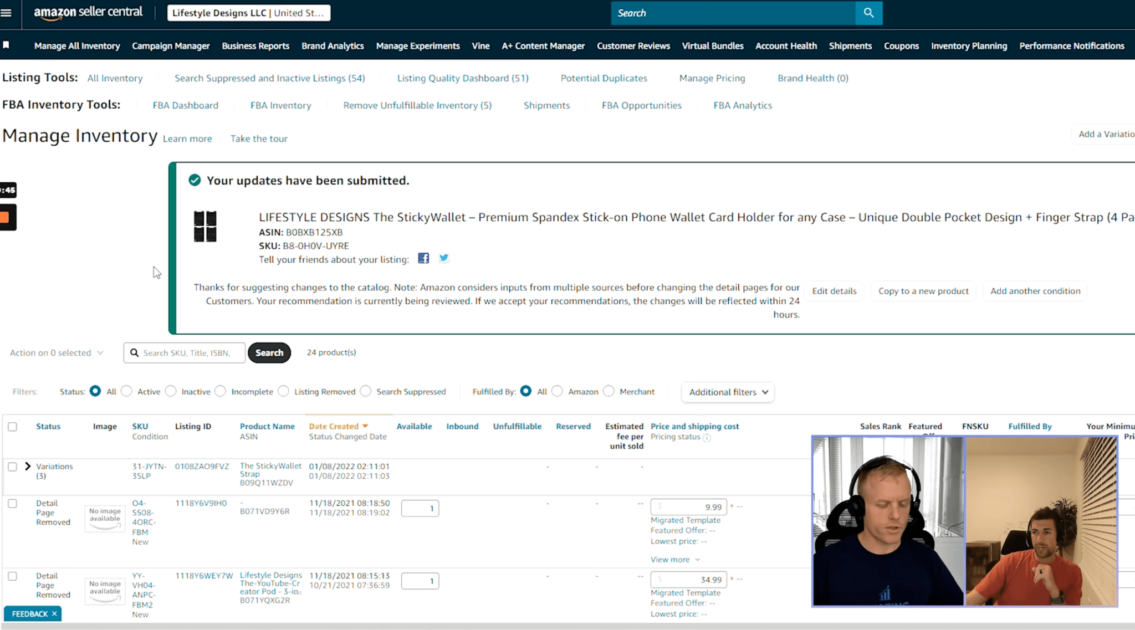Click the Amazon Seller Central logo
1135x630 pixels.
(88, 13)
